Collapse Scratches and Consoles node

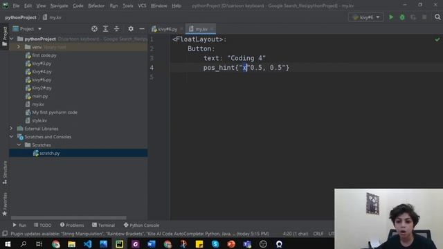pos(11,137)
